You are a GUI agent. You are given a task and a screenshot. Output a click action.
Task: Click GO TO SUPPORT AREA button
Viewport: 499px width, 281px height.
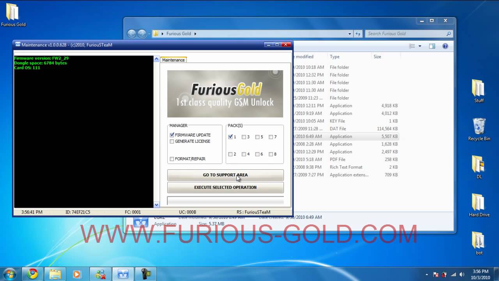[225, 175]
